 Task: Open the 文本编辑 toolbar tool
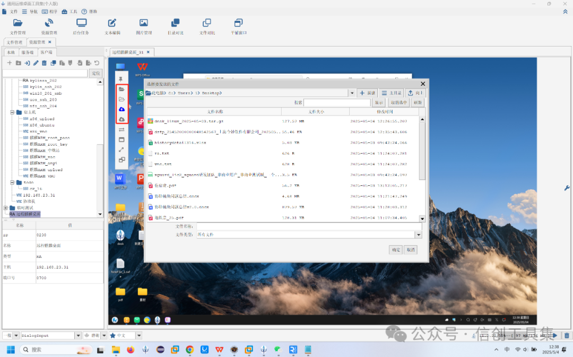pyautogui.click(x=112, y=26)
